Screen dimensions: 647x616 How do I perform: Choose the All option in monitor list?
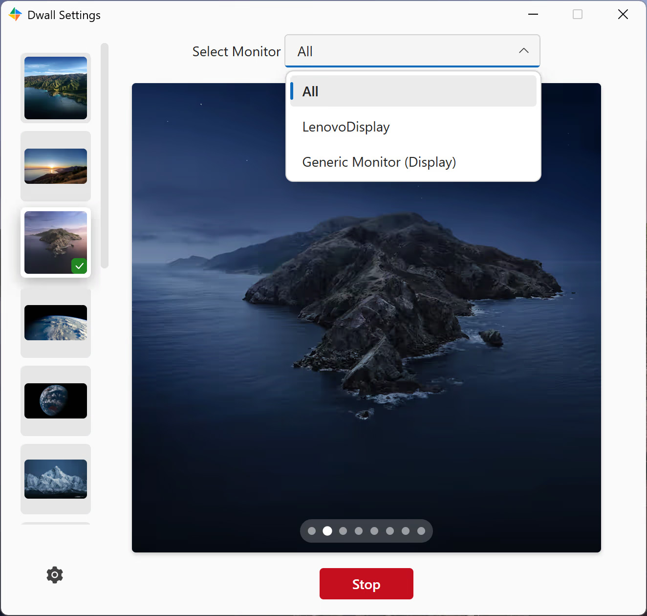click(x=413, y=91)
